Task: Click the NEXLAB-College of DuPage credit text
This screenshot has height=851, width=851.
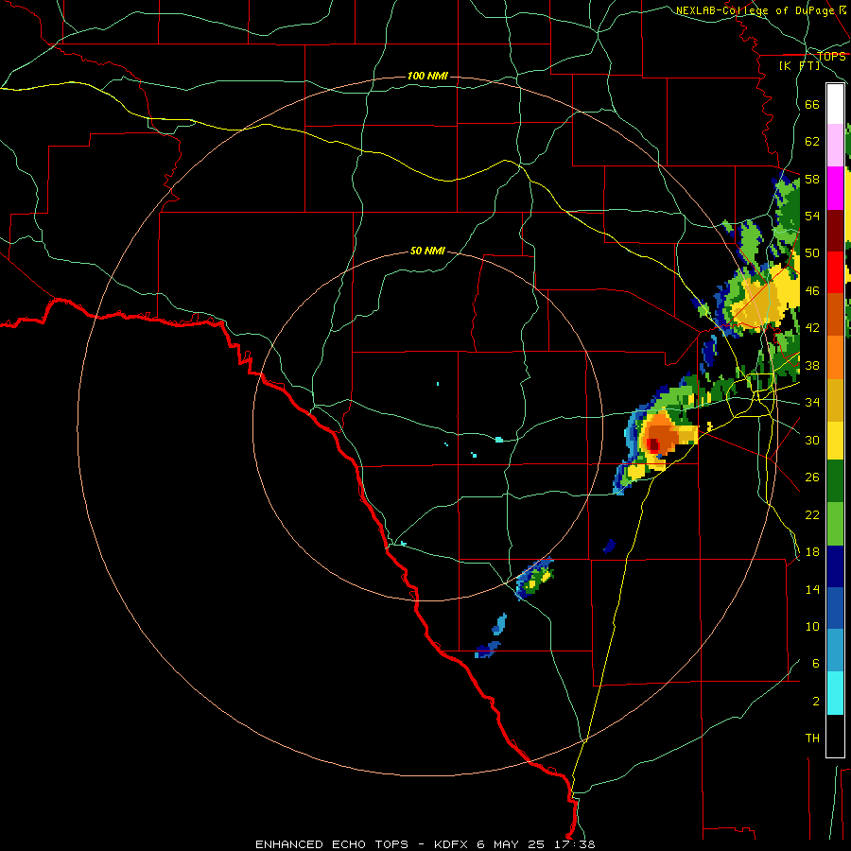Action: 762,10
